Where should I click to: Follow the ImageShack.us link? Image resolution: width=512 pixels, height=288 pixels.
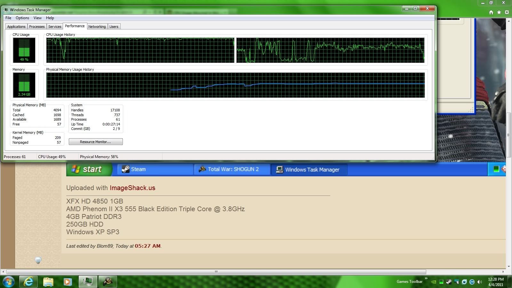(132, 188)
